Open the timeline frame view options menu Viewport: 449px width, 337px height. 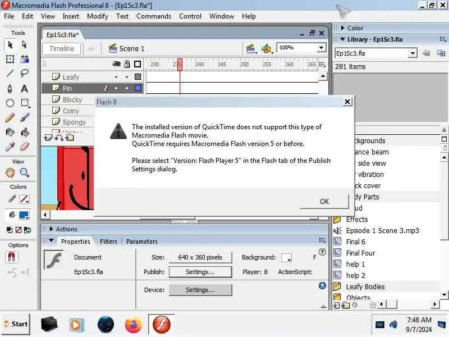coord(322,64)
